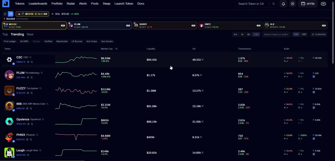The height and width of the screenshot is (161, 335).
Task: Click the table token filter search box
Action: [276, 34]
